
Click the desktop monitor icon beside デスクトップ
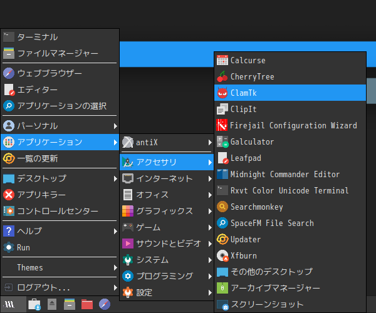pos(9,178)
